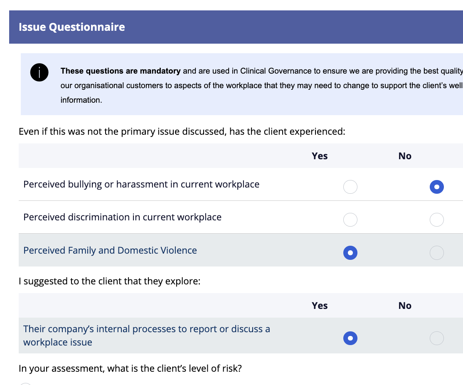Select Yes for perceived bullying or harassment
Image resolution: width=463 pixels, height=385 pixels.
(x=350, y=187)
